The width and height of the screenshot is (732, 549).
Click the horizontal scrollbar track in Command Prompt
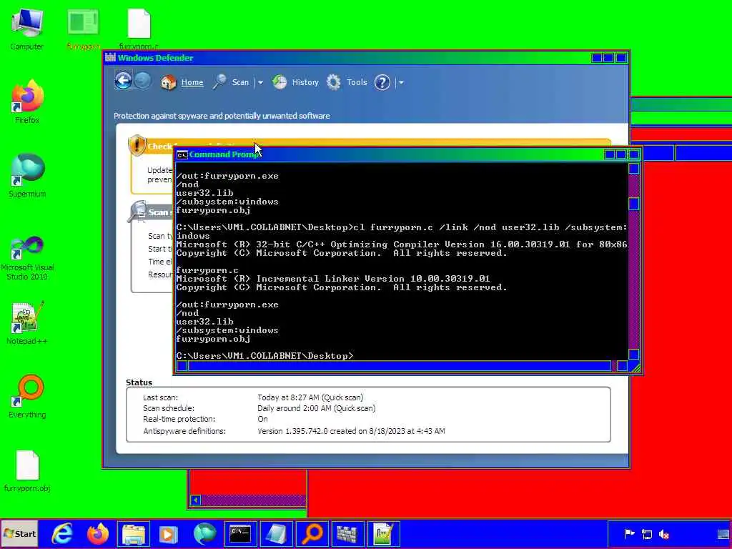click(399, 366)
